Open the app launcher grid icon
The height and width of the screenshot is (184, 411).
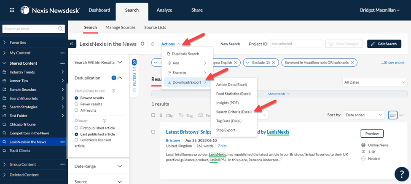coord(12,10)
